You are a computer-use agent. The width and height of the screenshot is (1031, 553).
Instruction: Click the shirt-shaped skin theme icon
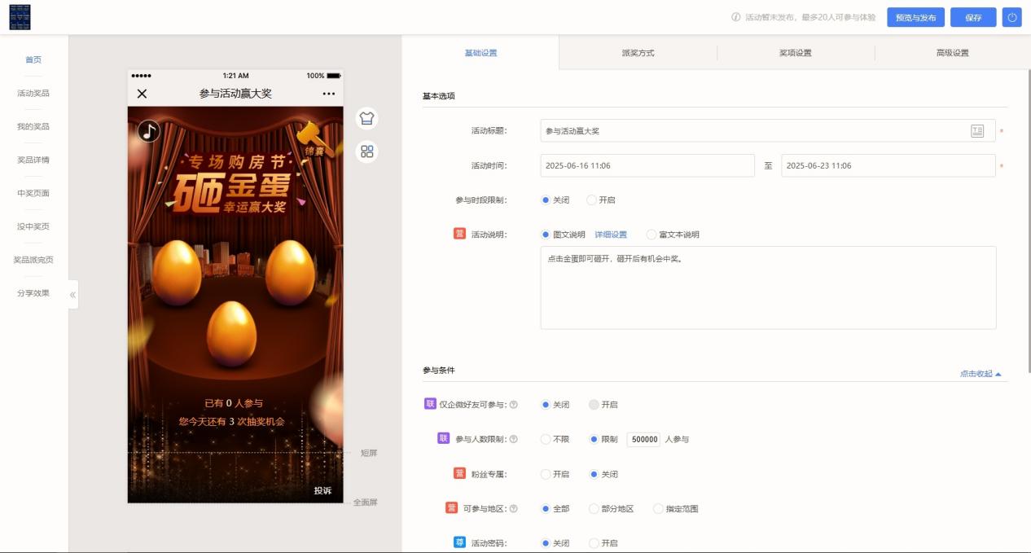[x=366, y=118]
